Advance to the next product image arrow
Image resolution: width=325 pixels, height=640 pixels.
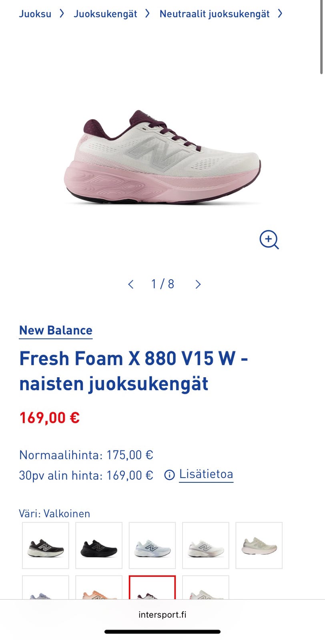pyautogui.click(x=198, y=284)
